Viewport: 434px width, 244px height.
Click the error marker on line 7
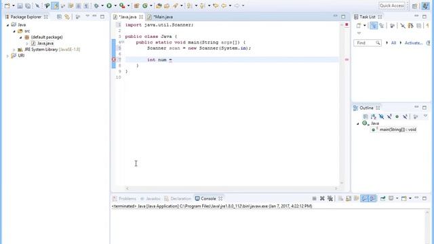click(113, 60)
